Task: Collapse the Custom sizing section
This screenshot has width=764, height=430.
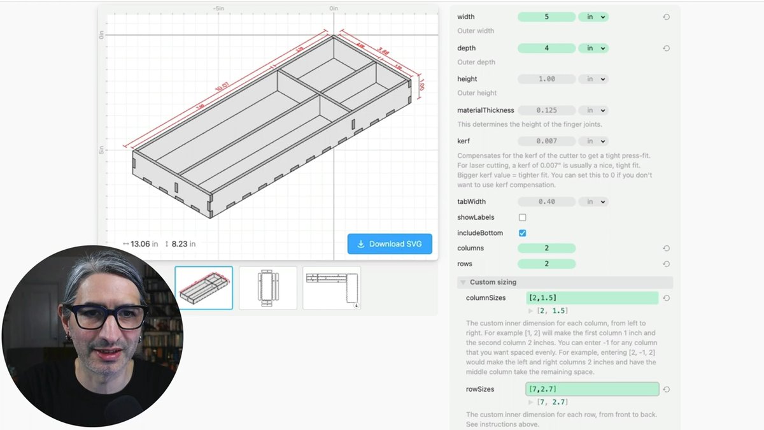Action: point(565,282)
